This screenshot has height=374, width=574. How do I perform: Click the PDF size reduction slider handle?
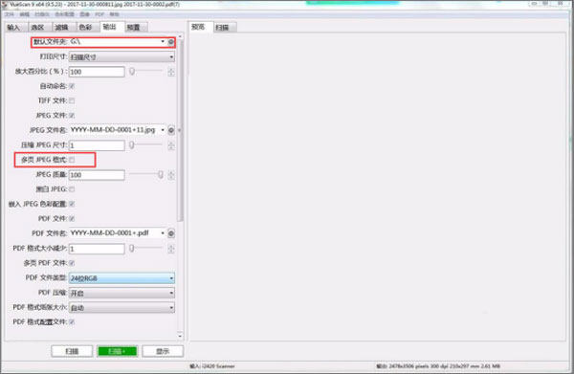click(132, 249)
